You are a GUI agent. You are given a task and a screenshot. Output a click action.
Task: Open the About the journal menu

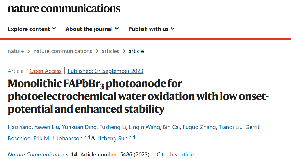[x=92, y=29]
